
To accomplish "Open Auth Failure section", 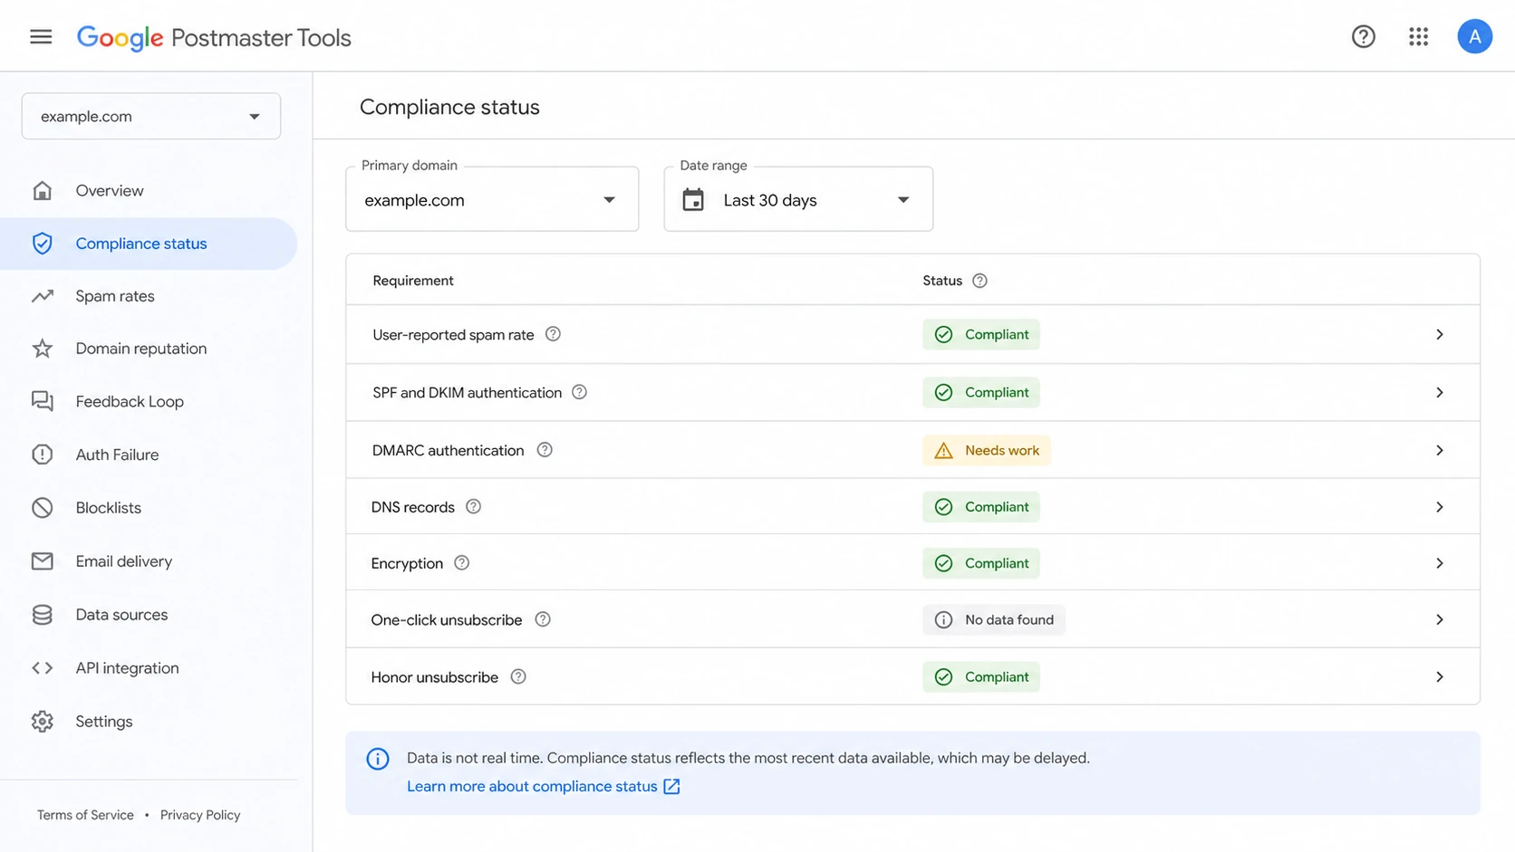I will coord(149,455).
